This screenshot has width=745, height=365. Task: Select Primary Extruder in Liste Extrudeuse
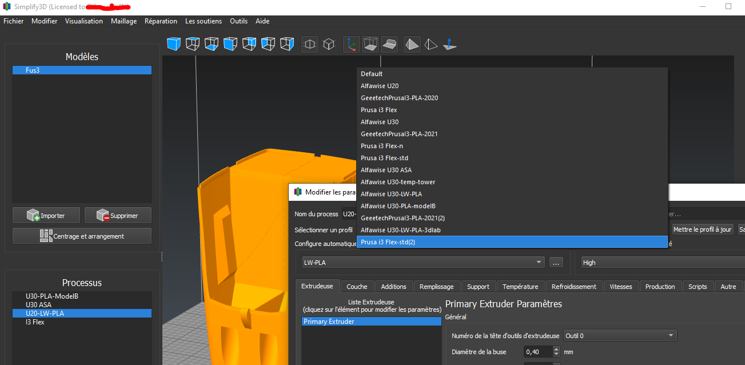372,322
